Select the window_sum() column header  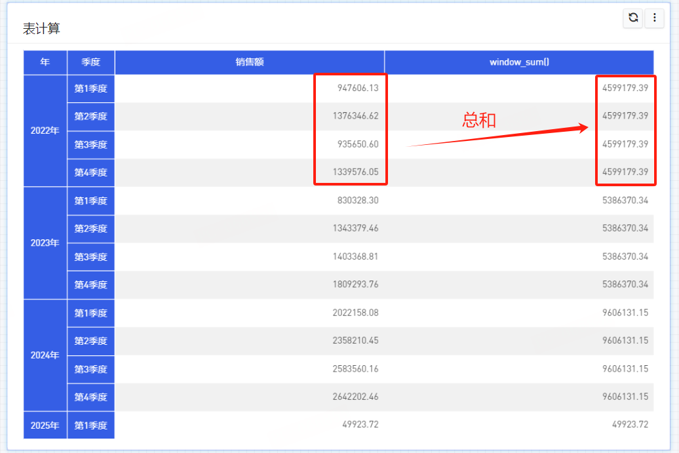[x=519, y=62]
